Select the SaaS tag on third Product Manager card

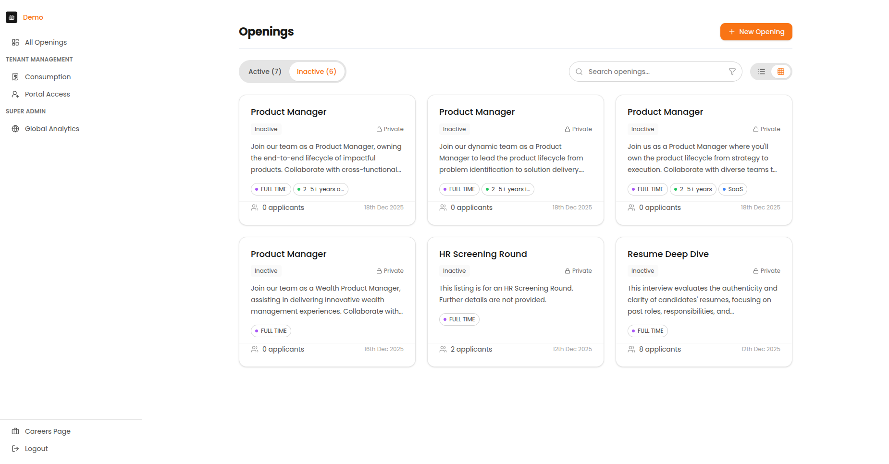coord(732,189)
